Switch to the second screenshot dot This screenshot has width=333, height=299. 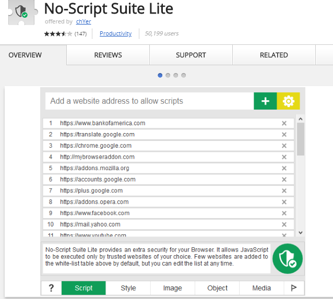[168, 75]
